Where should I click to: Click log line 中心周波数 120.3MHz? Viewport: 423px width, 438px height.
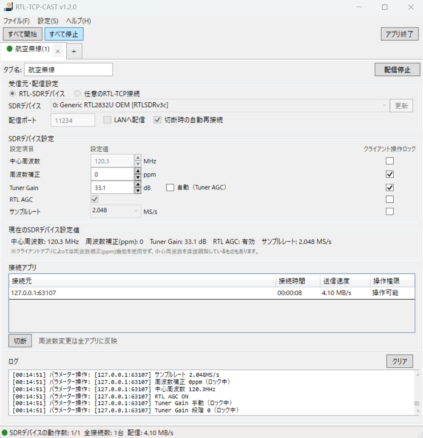pyautogui.click(x=114, y=389)
